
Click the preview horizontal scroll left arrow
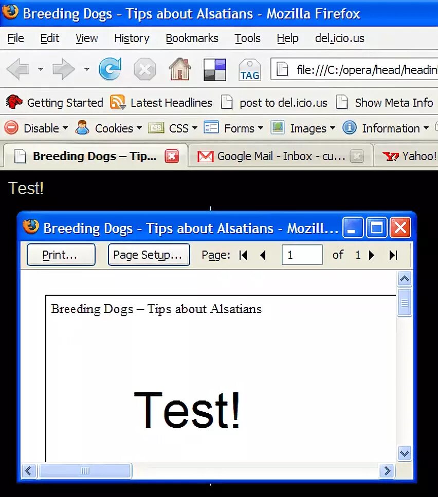28,471
